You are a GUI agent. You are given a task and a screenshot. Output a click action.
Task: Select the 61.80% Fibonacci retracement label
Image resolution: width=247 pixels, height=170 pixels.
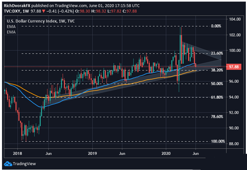coord(217,97)
